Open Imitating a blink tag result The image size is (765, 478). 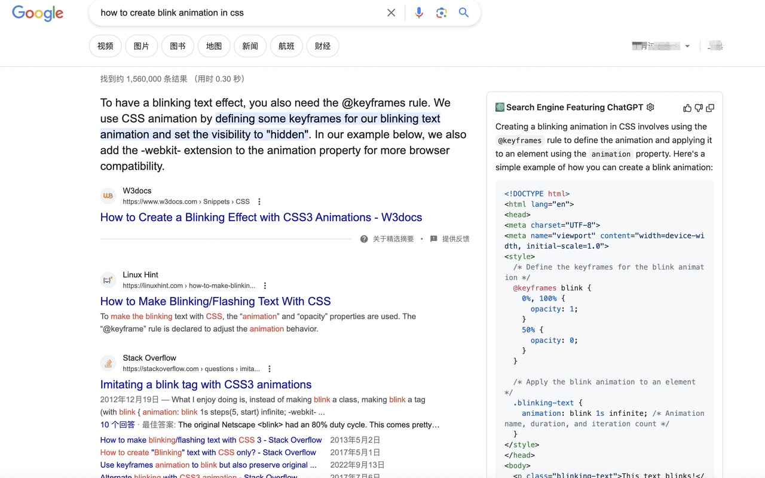[206, 385]
